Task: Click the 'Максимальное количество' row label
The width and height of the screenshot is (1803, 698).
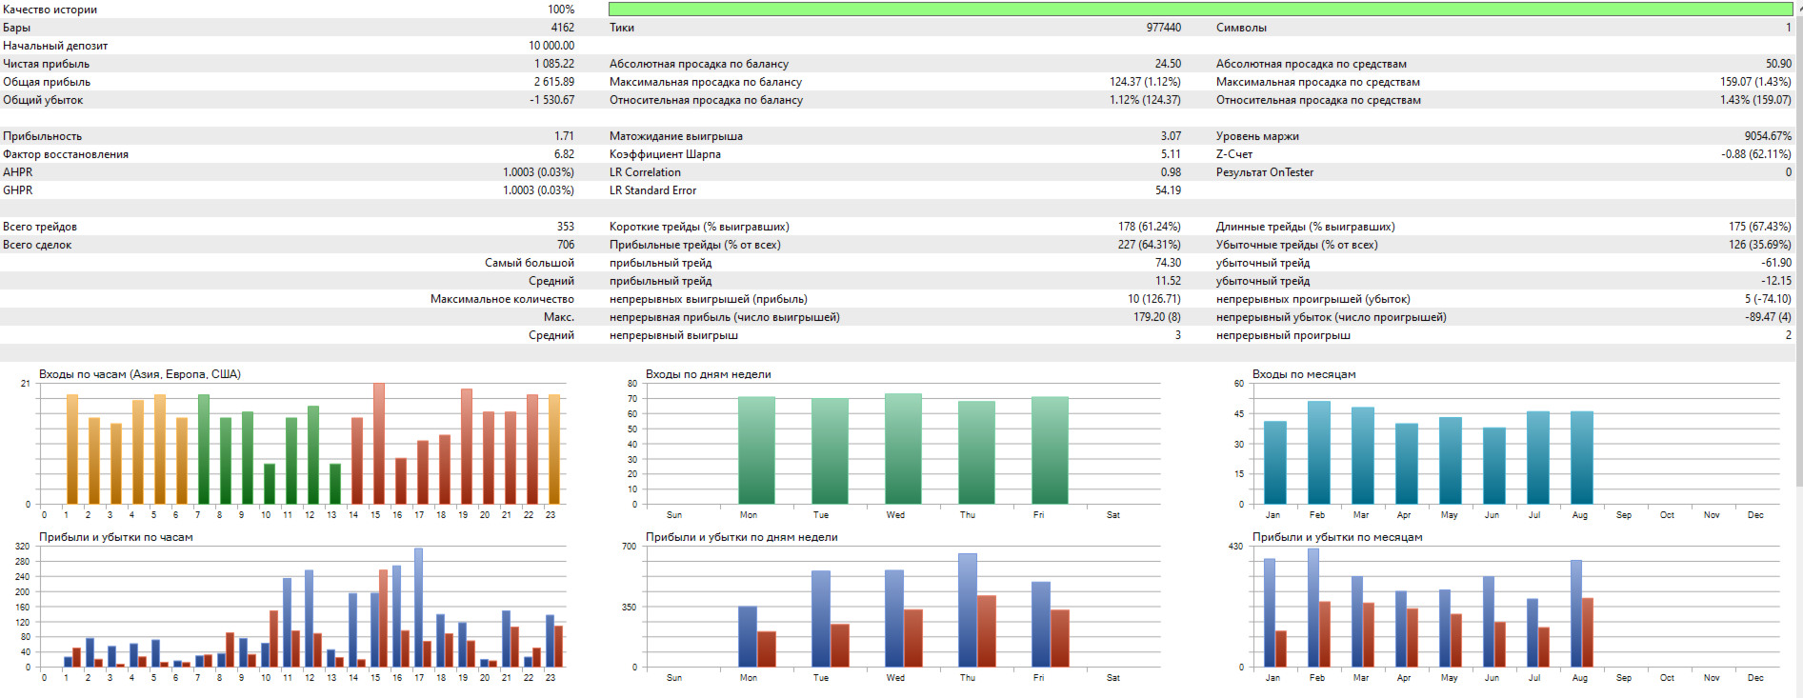Action: pyautogui.click(x=502, y=299)
